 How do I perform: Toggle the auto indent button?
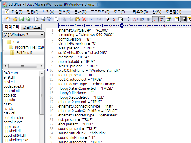(x=155, y=19)
